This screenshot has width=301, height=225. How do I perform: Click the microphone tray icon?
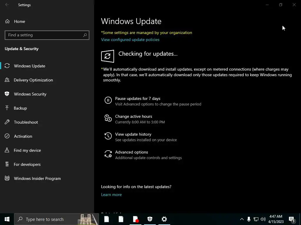click(x=249, y=219)
